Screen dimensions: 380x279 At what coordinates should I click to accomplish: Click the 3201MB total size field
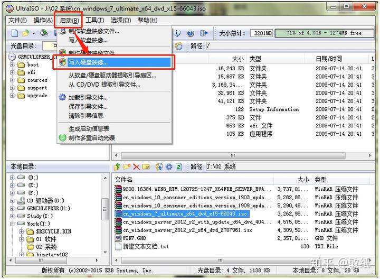pyautogui.click(x=261, y=33)
